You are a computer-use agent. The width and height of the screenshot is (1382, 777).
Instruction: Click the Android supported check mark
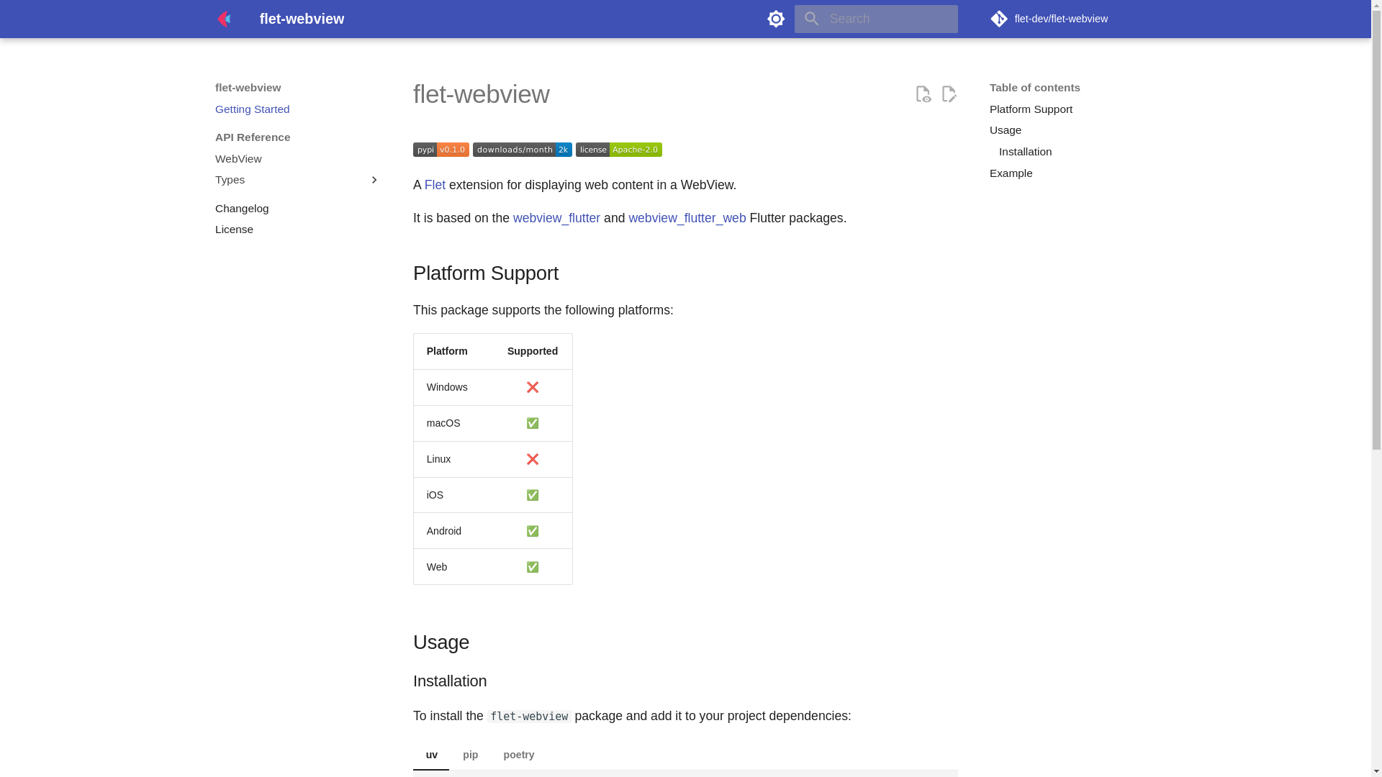click(533, 531)
